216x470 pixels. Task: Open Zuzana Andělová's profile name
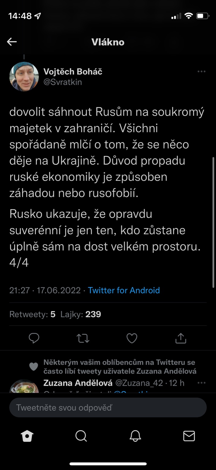tap(78, 383)
